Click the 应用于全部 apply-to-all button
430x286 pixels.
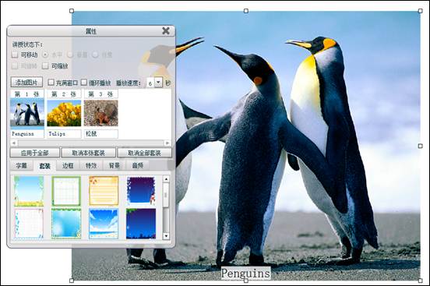tap(34, 153)
